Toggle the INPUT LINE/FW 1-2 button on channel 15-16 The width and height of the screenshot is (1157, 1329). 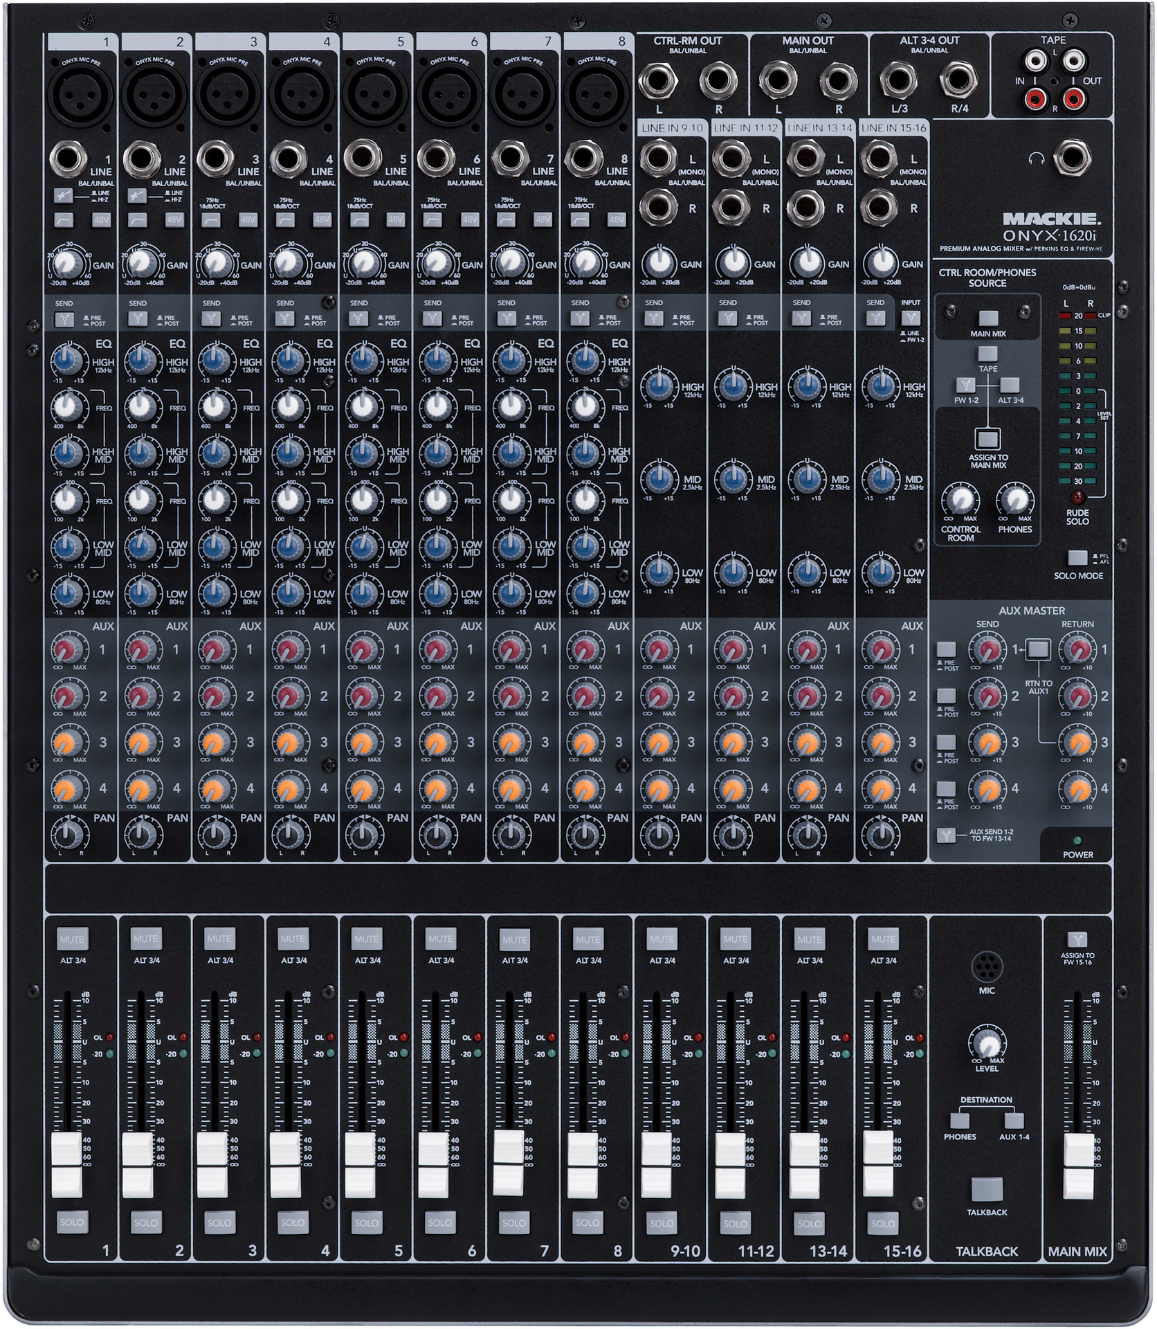[x=911, y=318]
